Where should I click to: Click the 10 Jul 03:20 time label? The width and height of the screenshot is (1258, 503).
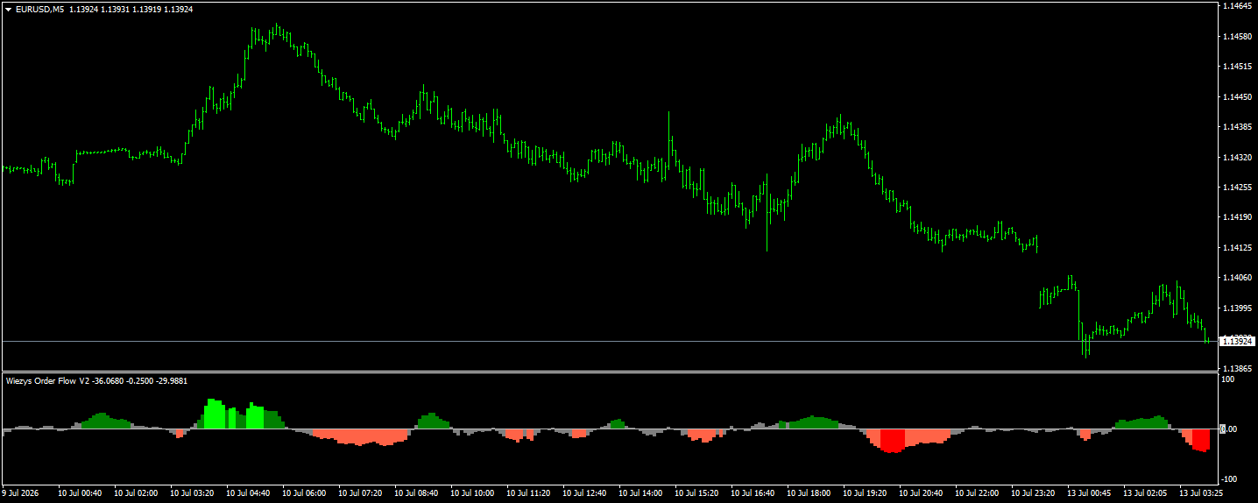192,493
